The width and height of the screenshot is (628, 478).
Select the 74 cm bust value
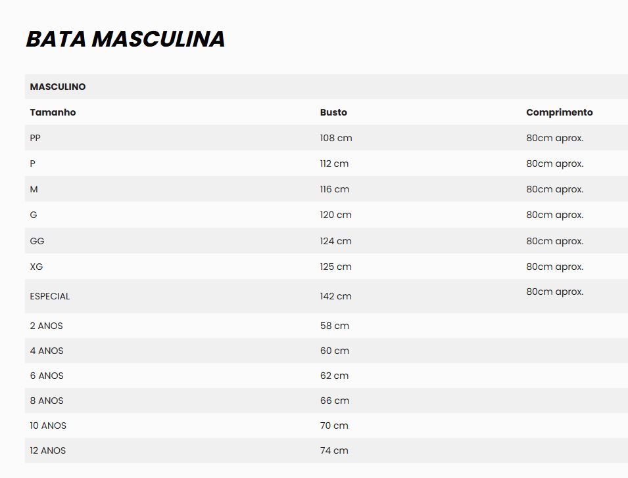[x=334, y=450]
